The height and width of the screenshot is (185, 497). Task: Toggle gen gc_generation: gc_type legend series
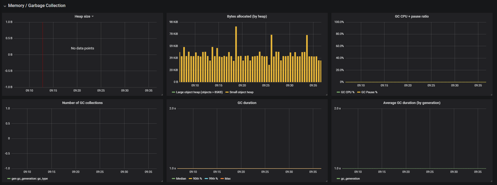click(30, 179)
